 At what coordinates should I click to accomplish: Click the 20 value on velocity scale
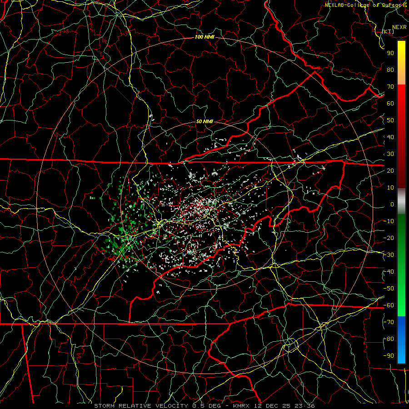click(390, 170)
